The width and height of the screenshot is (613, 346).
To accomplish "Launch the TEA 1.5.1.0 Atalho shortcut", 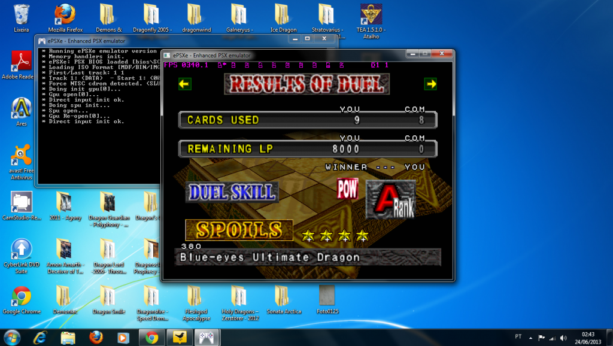I will 371,22.
